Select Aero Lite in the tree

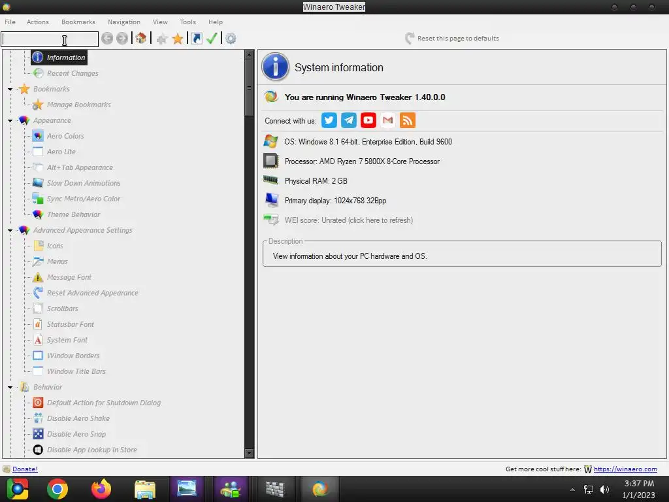(x=61, y=152)
